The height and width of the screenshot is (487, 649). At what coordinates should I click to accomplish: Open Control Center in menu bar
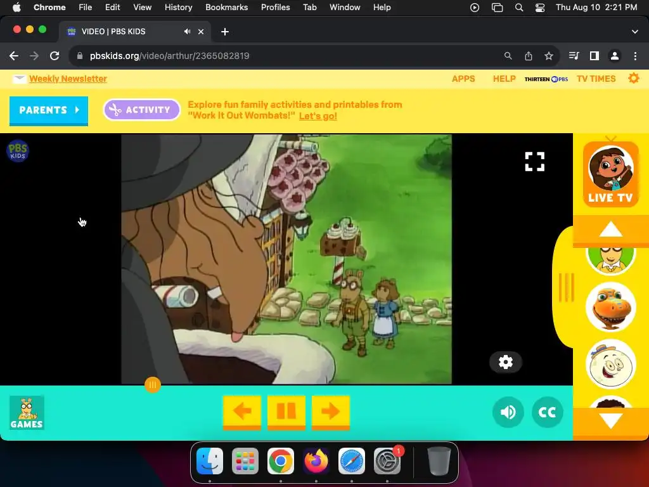point(540,8)
